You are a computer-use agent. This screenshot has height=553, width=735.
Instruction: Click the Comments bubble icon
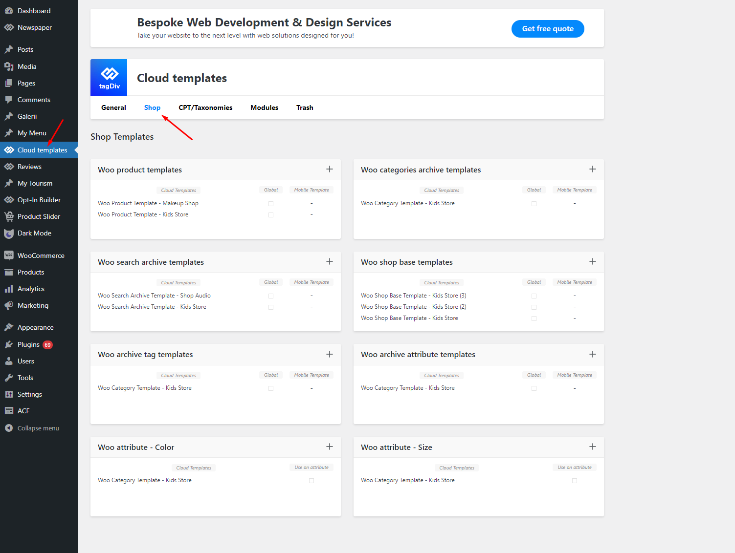point(9,100)
